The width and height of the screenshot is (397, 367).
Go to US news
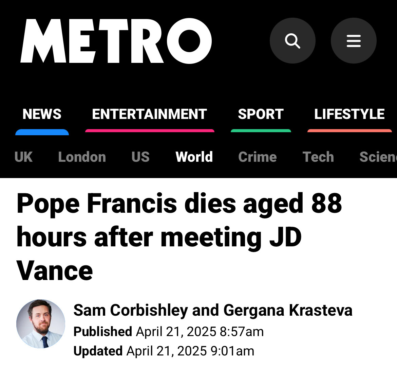coord(140,157)
